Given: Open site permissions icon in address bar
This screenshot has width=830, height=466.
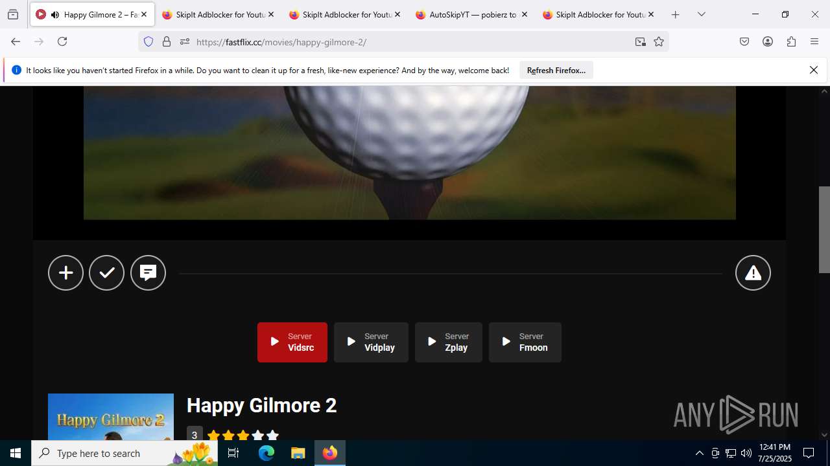Looking at the screenshot, I should tap(185, 42).
